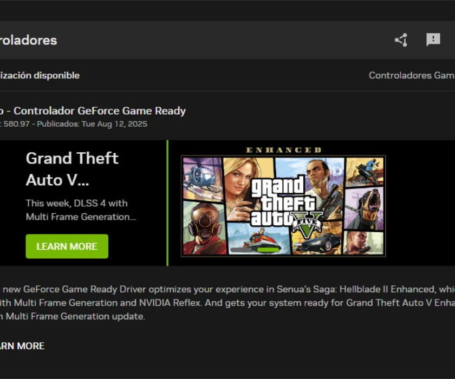
Task: Click the share icon in header
Action: tap(401, 40)
